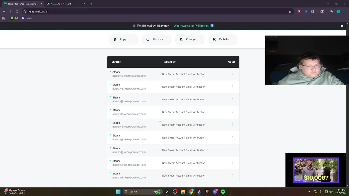Bookmark this page with the star
This screenshot has height=196, width=349.
tap(290, 11)
